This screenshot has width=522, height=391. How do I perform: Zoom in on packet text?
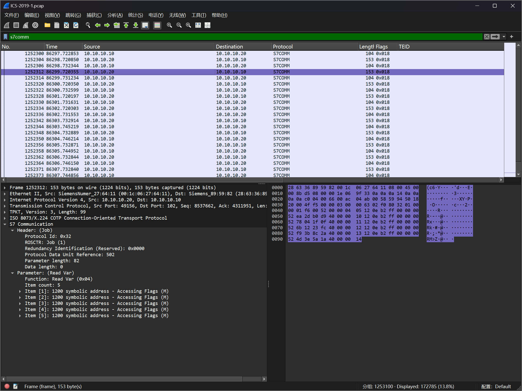(x=169, y=25)
